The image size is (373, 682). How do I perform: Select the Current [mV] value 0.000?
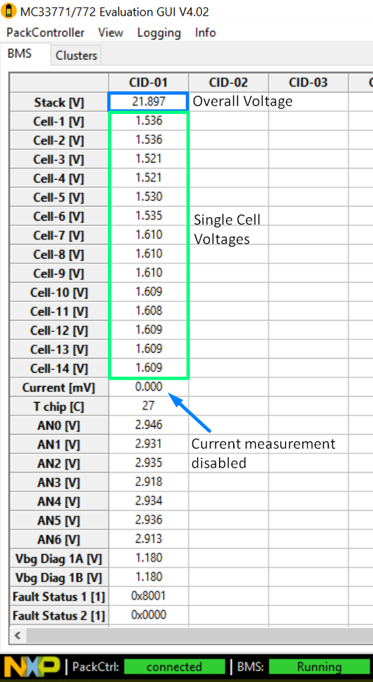(149, 387)
